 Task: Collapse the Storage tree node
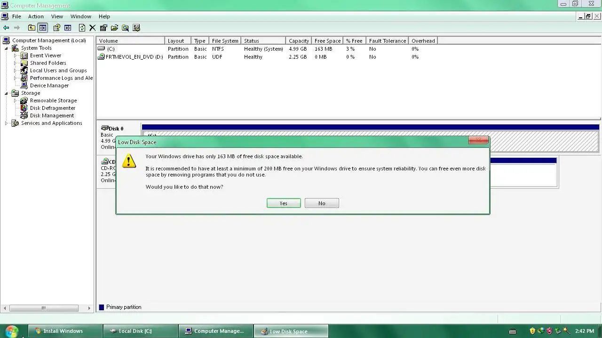pyautogui.click(x=7, y=93)
